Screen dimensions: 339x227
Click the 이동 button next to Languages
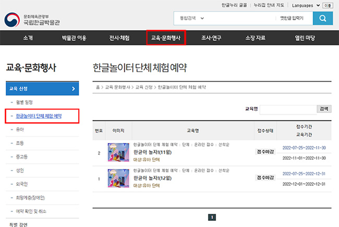coord(328,5)
